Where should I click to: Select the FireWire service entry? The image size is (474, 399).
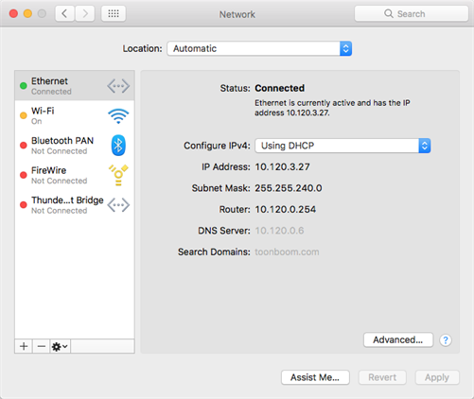(x=75, y=175)
